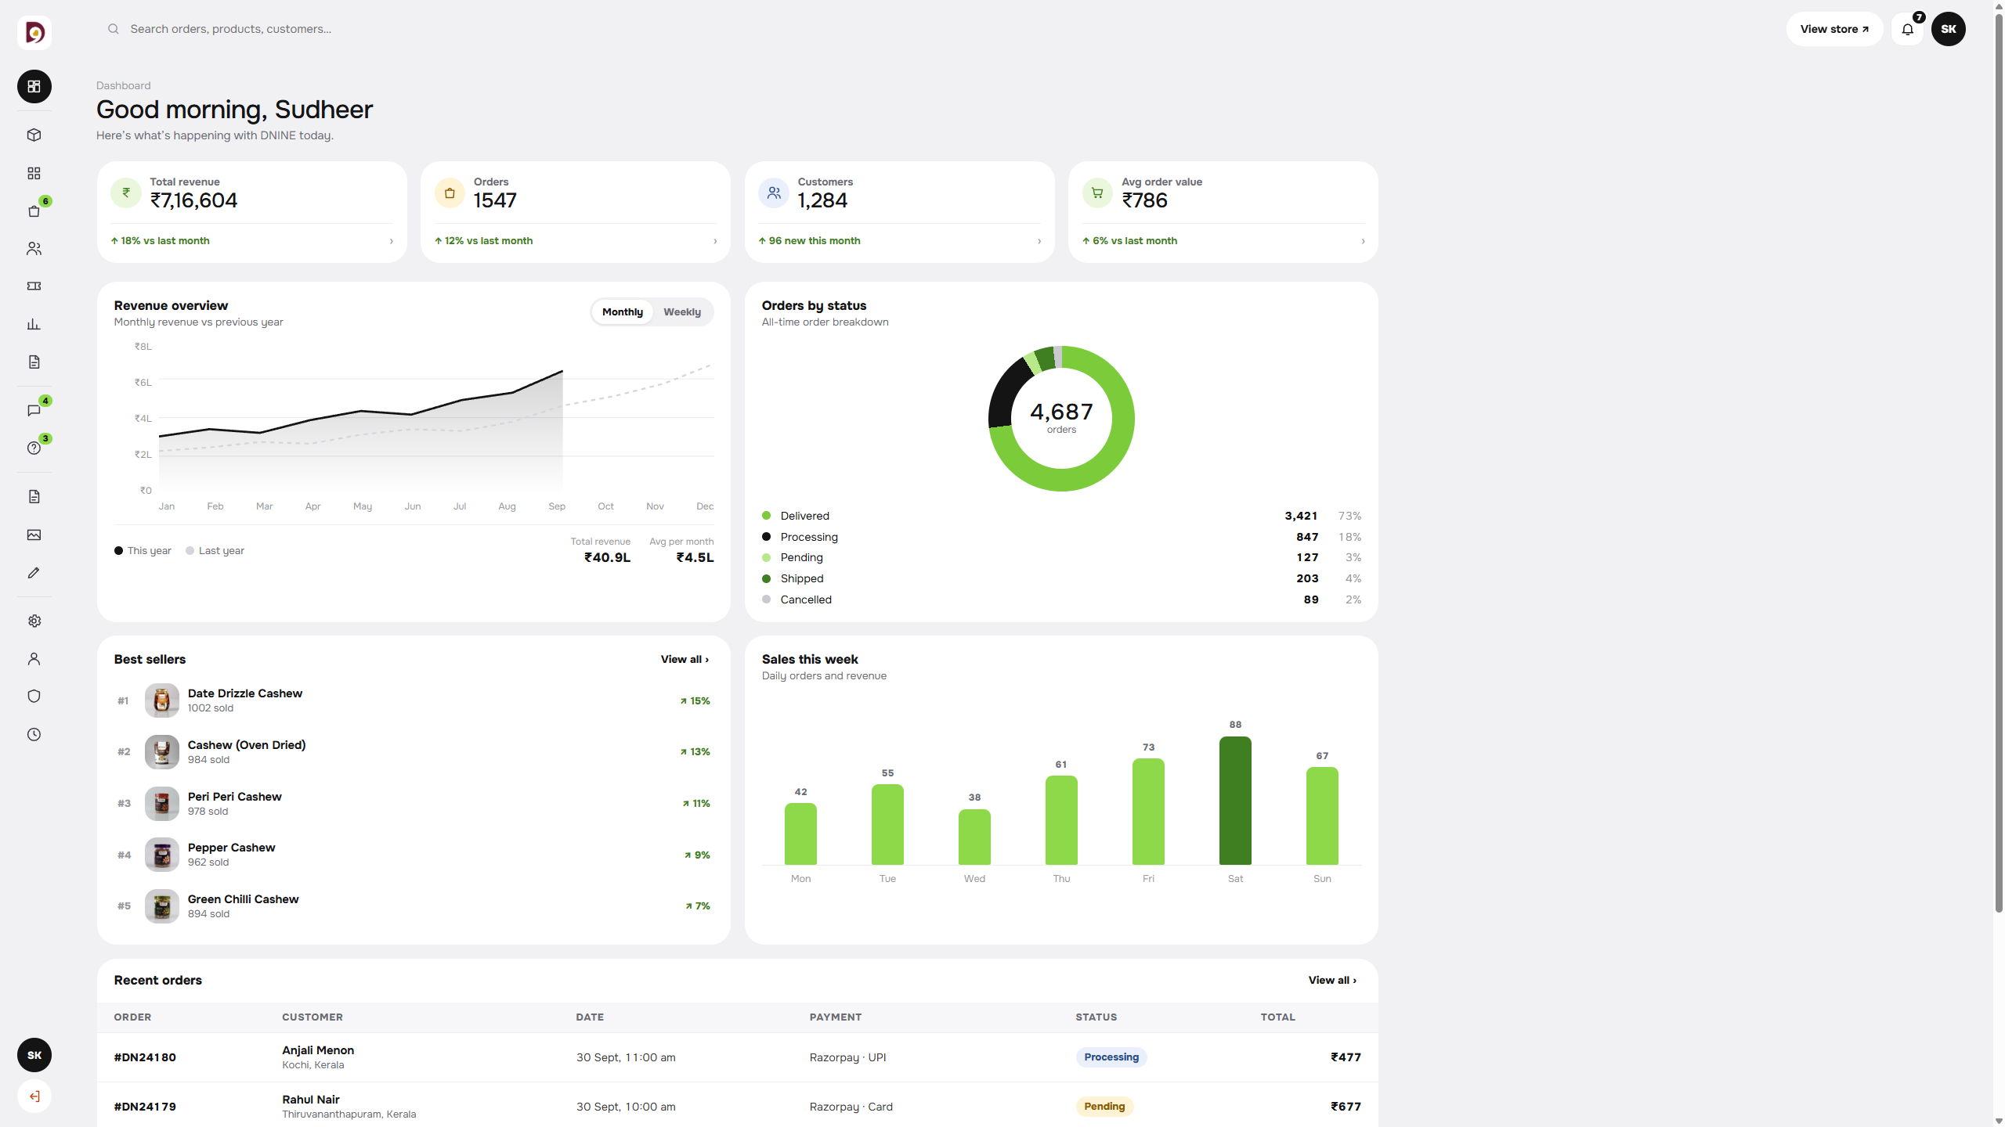Open the question mark help icon with badge 3

[x=34, y=448]
